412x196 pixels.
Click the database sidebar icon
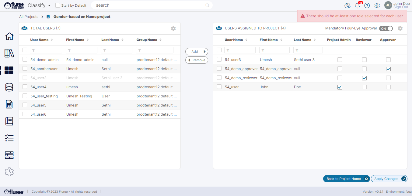[9, 87]
